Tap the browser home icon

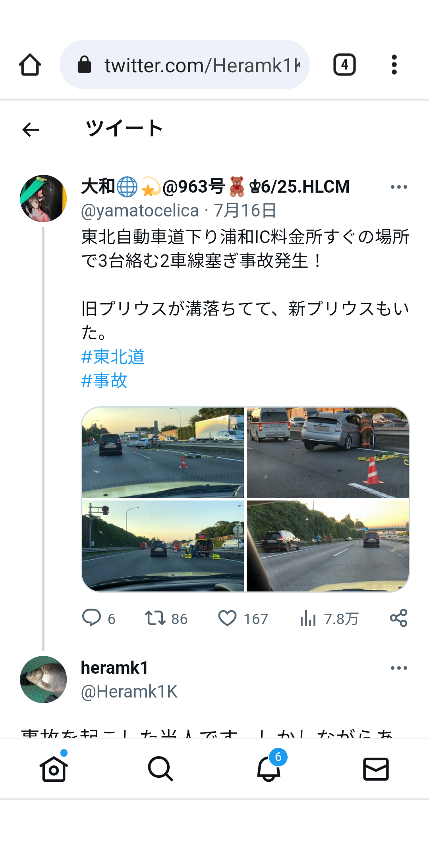tap(30, 65)
